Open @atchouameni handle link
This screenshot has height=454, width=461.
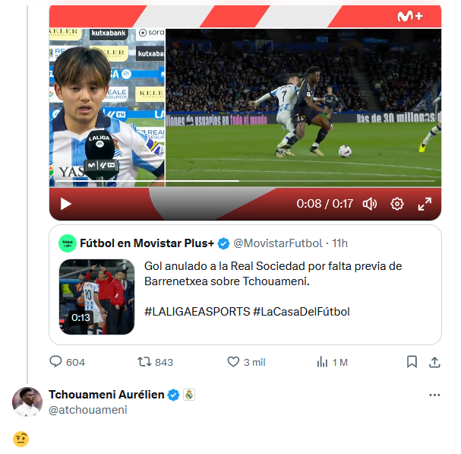coord(87,410)
